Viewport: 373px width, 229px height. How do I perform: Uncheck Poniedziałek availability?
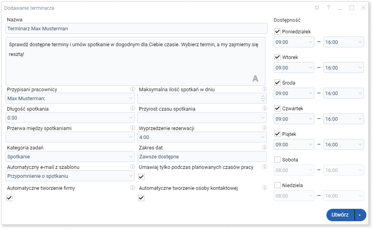[x=278, y=31]
